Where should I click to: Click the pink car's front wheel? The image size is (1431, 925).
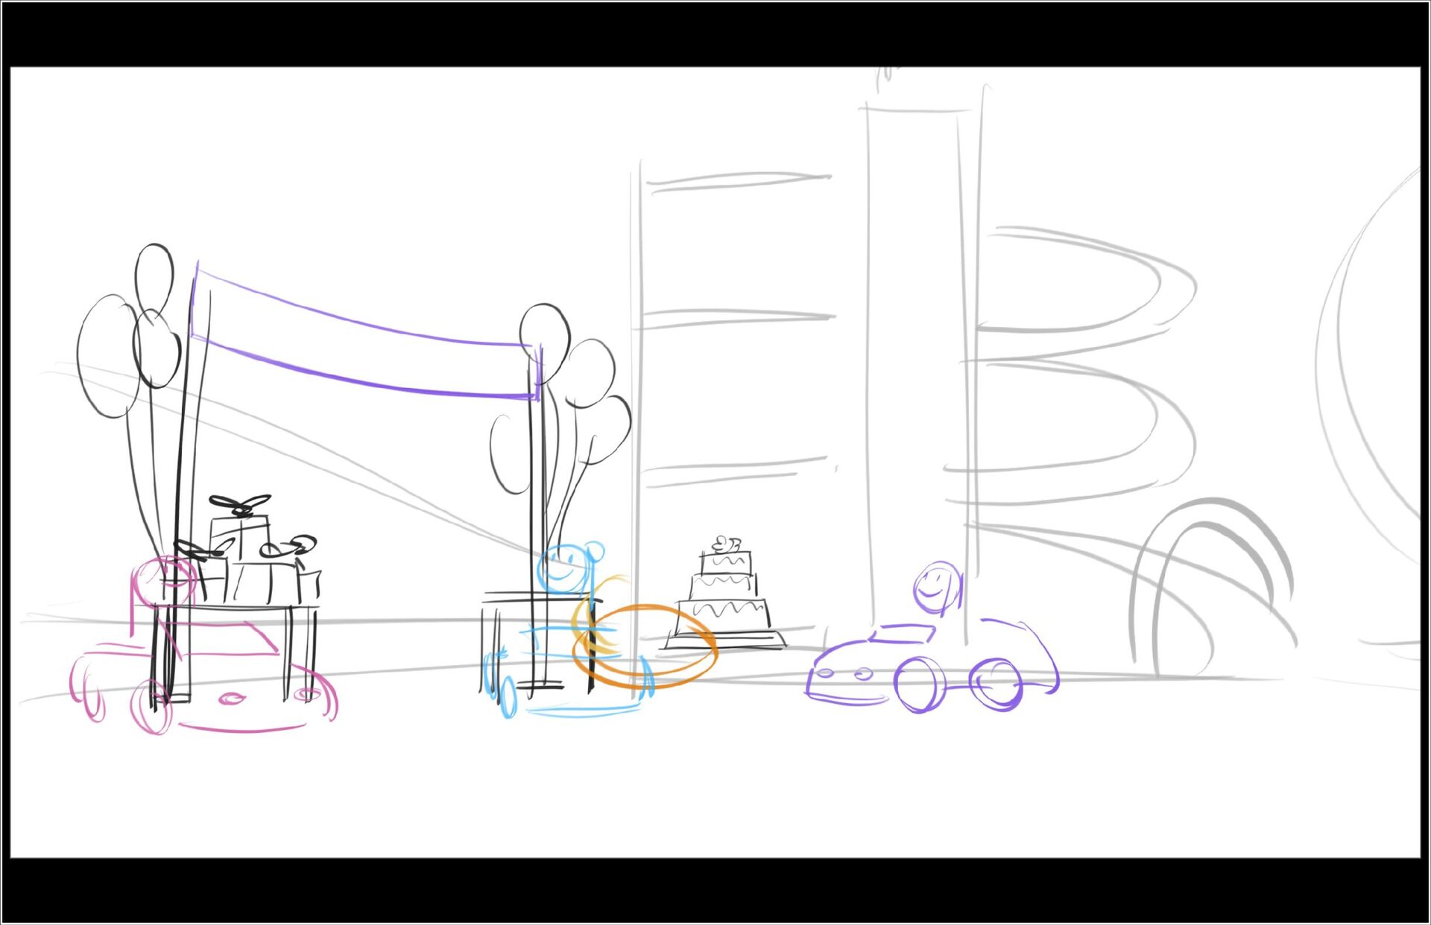tap(151, 707)
